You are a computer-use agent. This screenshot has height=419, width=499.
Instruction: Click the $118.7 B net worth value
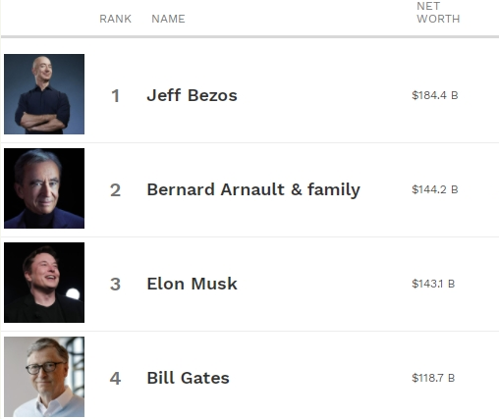click(x=433, y=378)
